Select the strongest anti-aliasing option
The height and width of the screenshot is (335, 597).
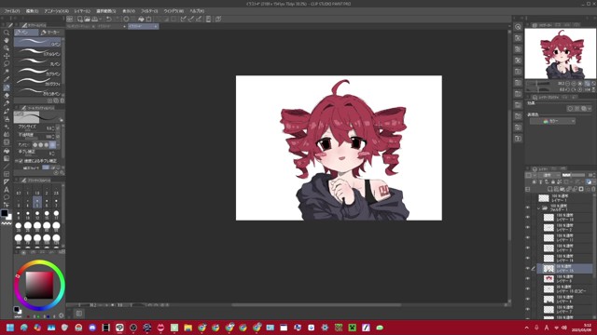(x=52, y=145)
